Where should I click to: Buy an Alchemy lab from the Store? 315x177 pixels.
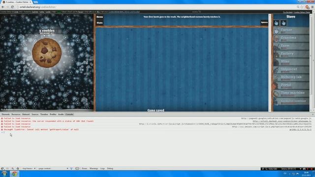[x=291, y=78]
